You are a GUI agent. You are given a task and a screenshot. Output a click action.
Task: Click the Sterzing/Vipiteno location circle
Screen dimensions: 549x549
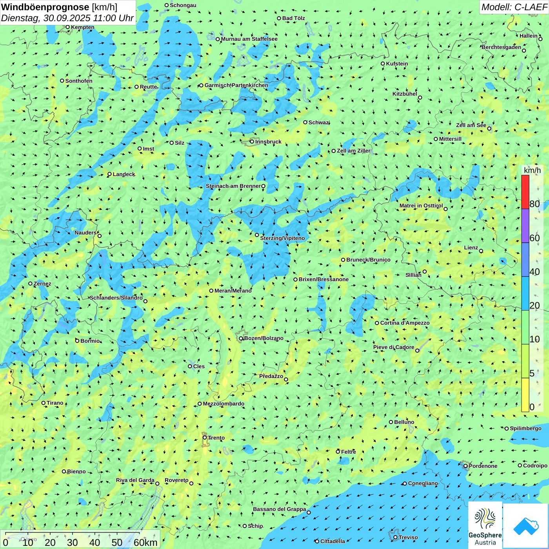point(257,235)
